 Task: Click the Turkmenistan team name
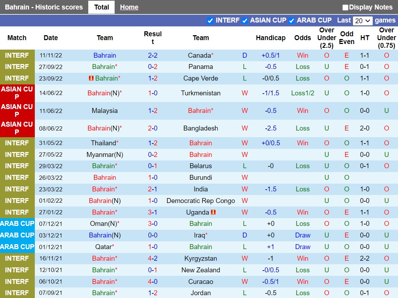tap(201, 93)
